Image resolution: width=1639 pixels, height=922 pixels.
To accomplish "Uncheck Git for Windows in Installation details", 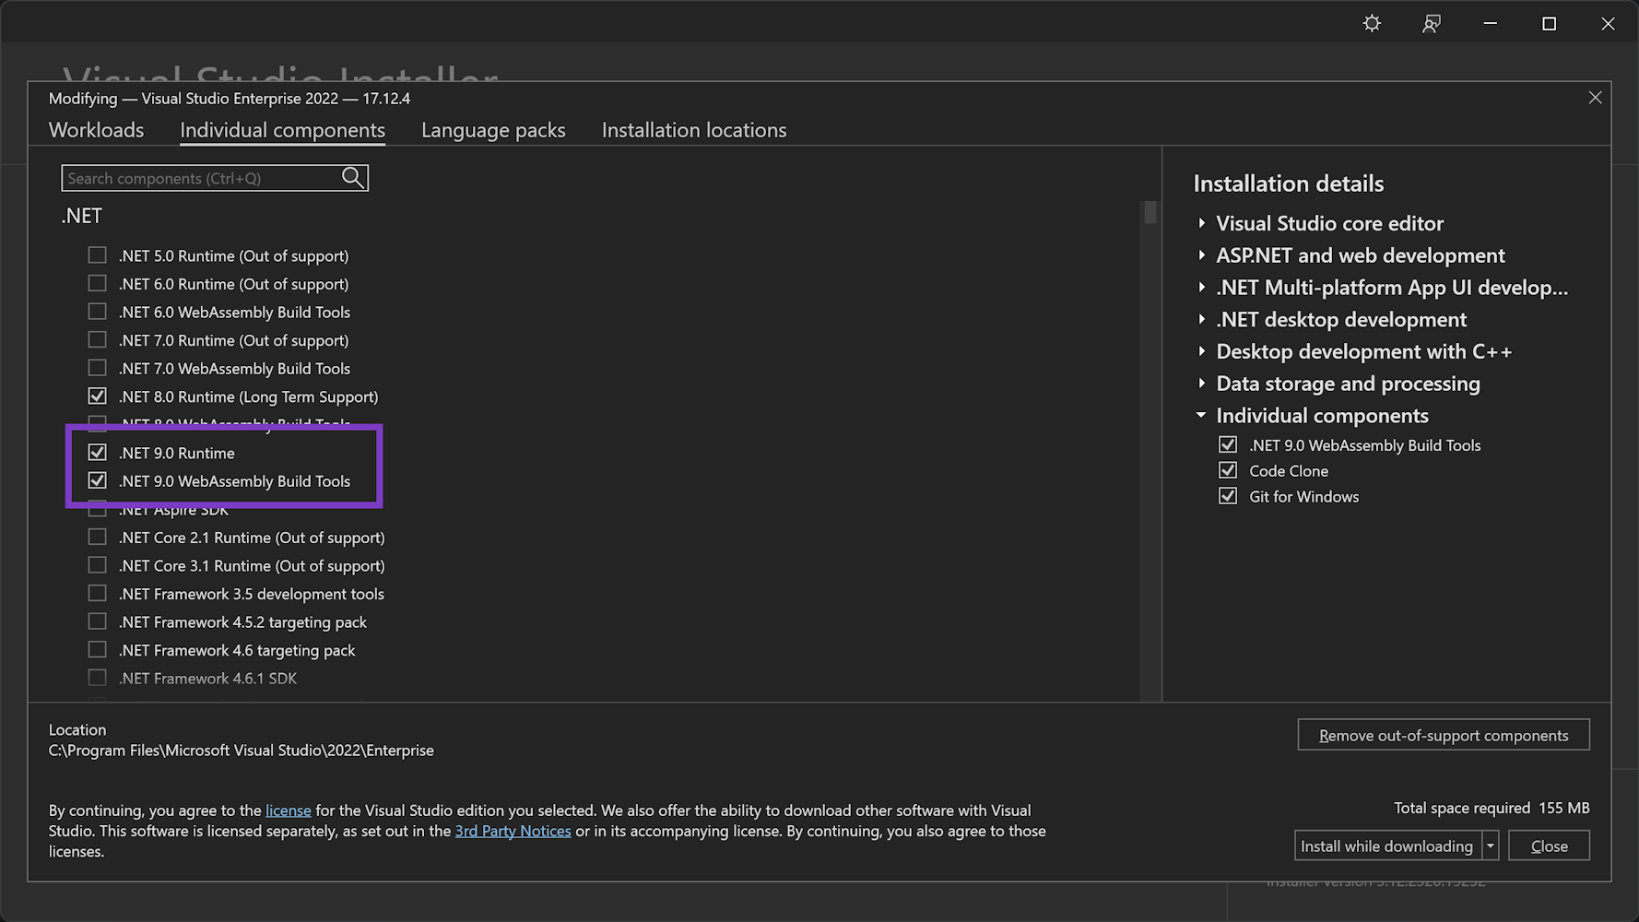I will coord(1228,496).
